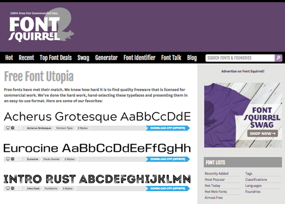Open the Hot menu item

[9, 58]
